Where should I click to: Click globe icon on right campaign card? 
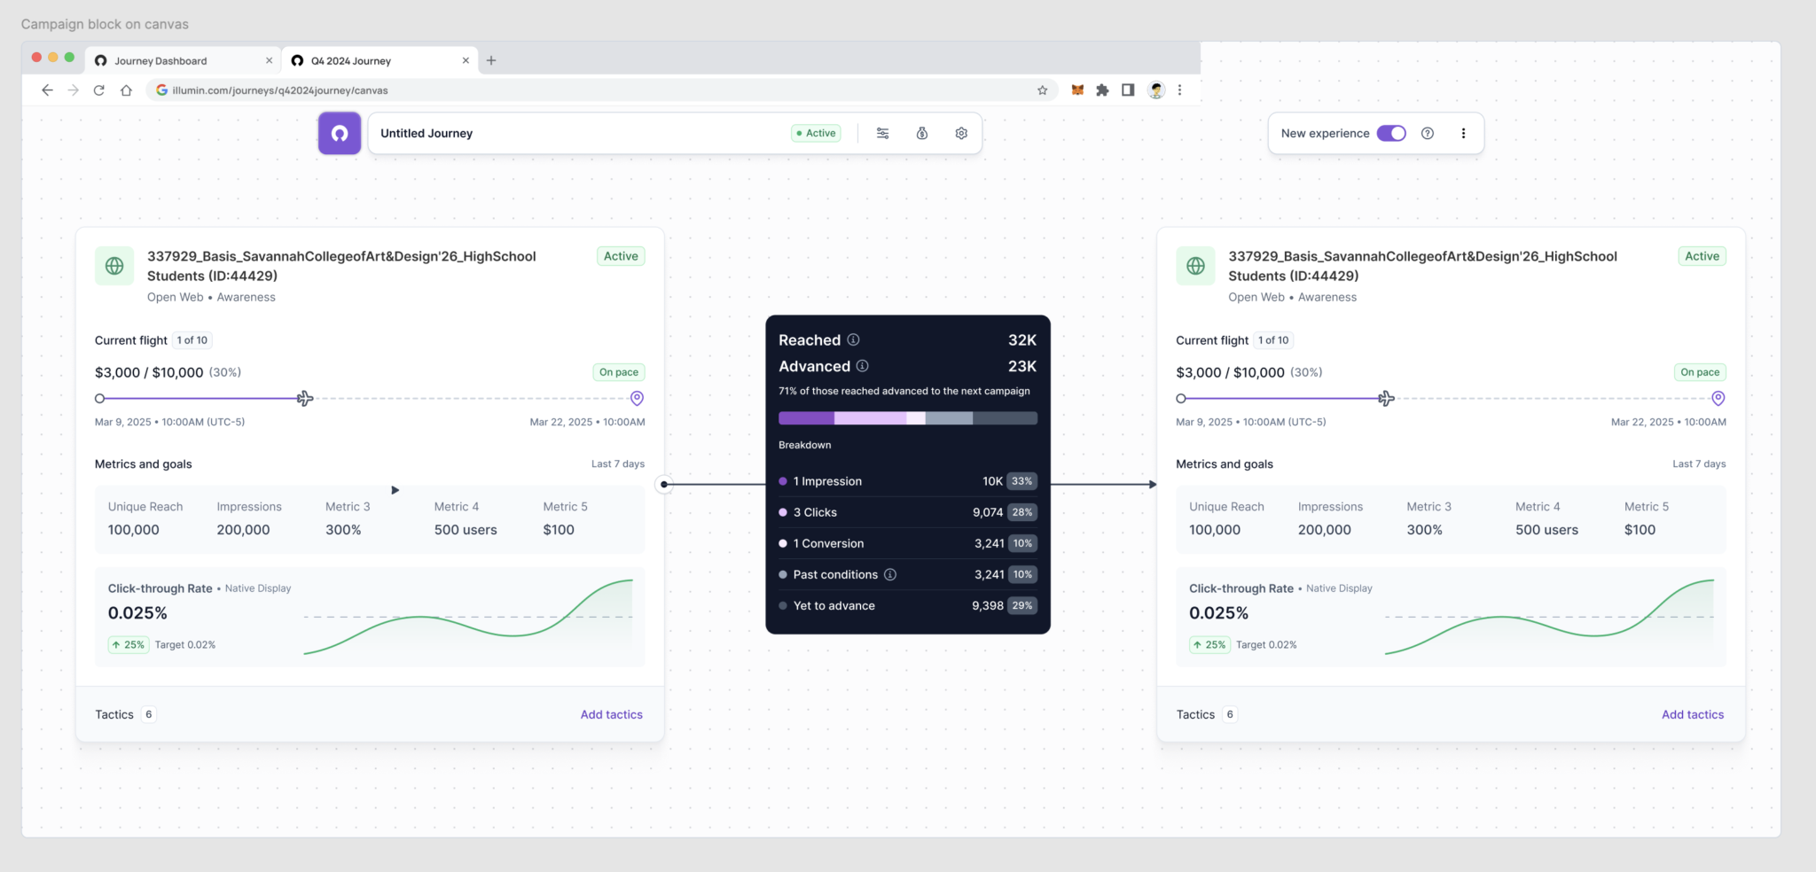click(1195, 266)
